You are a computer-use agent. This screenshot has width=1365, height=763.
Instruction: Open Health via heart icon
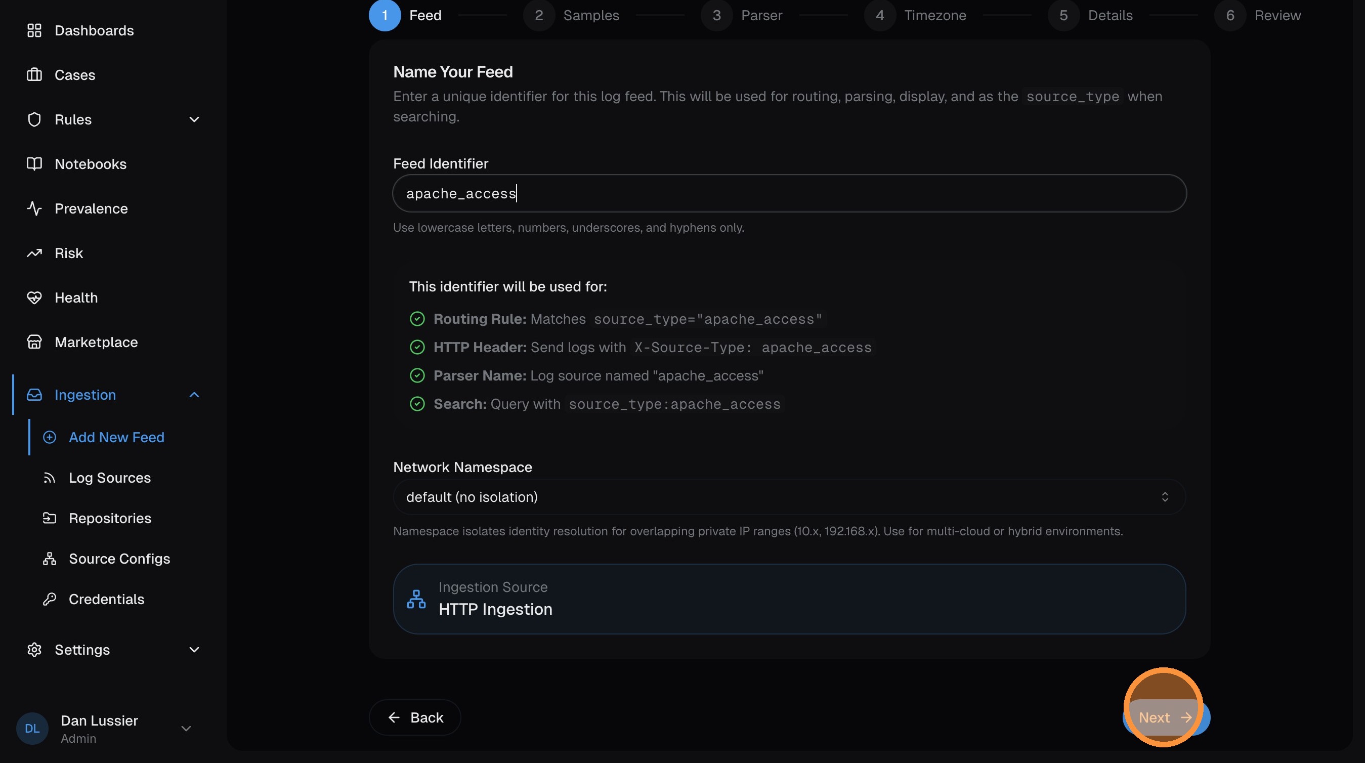[x=34, y=298]
